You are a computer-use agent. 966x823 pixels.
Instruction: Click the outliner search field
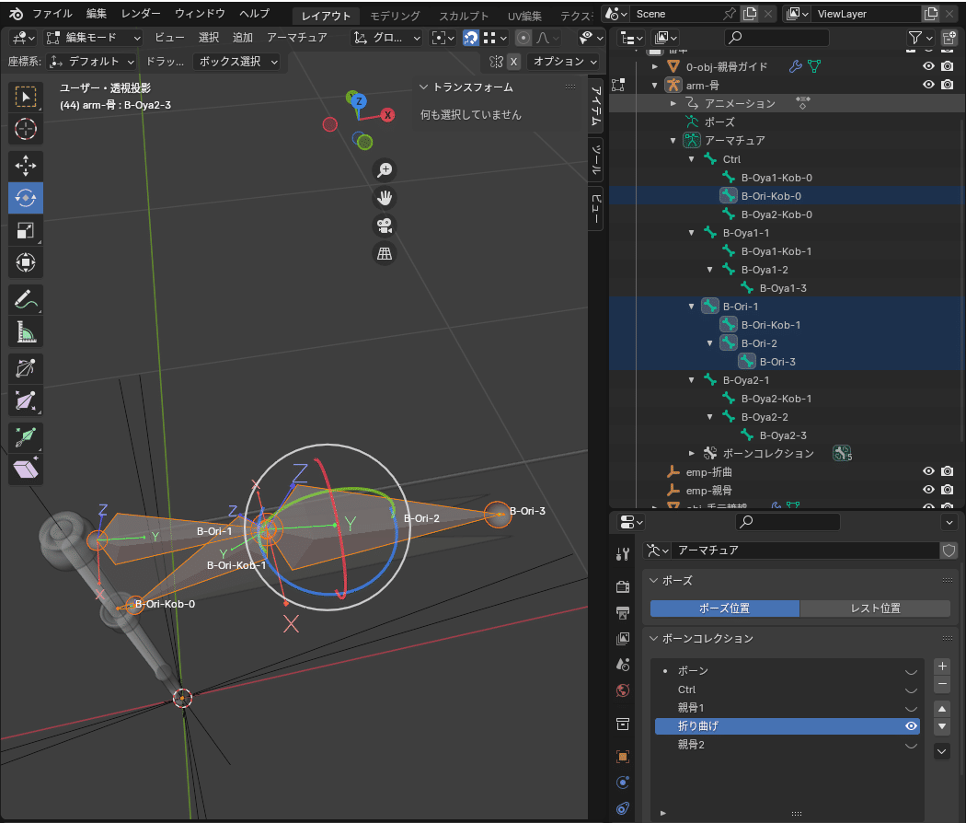point(776,38)
